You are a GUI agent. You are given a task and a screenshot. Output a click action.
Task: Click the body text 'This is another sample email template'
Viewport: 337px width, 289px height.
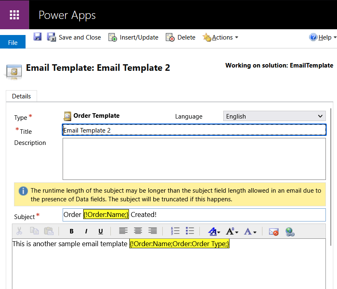click(70, 244)
